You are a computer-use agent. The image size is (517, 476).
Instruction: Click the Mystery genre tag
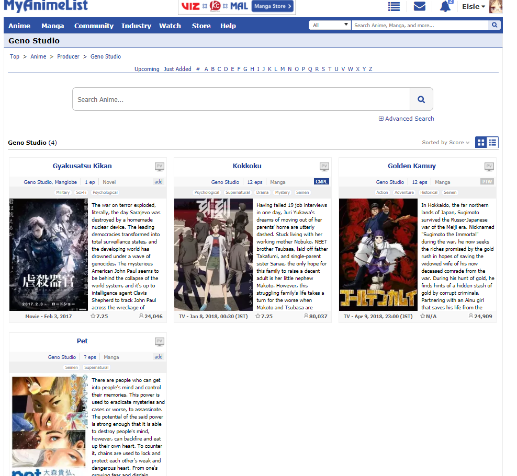(283, 192)
